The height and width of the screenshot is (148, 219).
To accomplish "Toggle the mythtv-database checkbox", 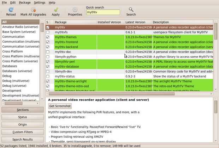I will 48,67.
